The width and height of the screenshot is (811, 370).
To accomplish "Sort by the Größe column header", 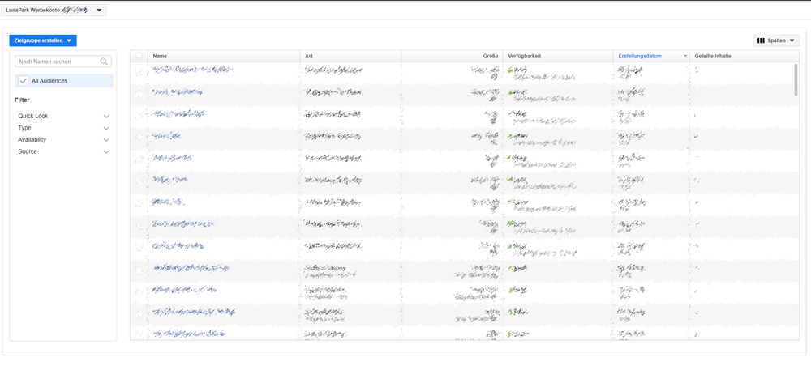I will 452,56.
